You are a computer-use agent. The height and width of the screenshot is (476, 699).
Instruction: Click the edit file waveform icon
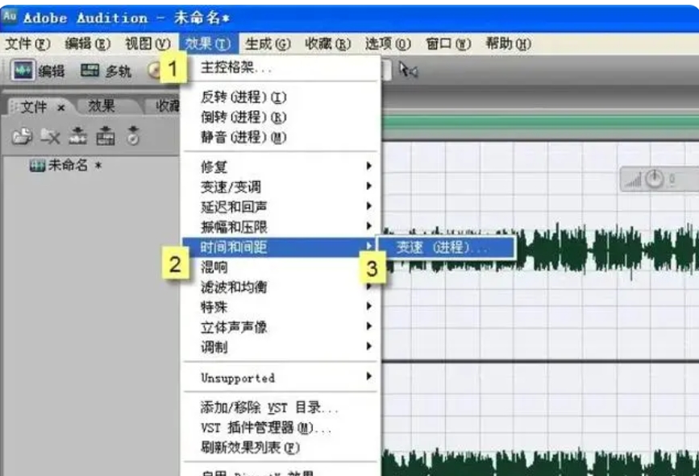pyautogui.click(x=77, y=136)
